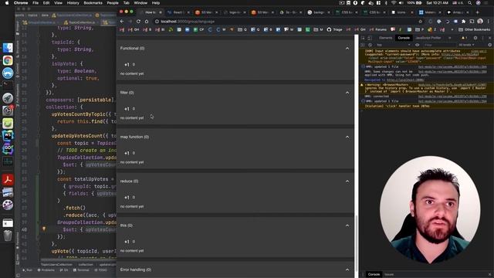Upvote the Functional topic with +1
This screenshot has width=494, height=278.
click(x=127, y=65)
